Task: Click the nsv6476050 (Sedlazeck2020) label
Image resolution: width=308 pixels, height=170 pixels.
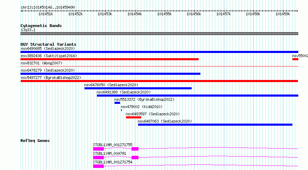Action: click(x=111, y=85)
